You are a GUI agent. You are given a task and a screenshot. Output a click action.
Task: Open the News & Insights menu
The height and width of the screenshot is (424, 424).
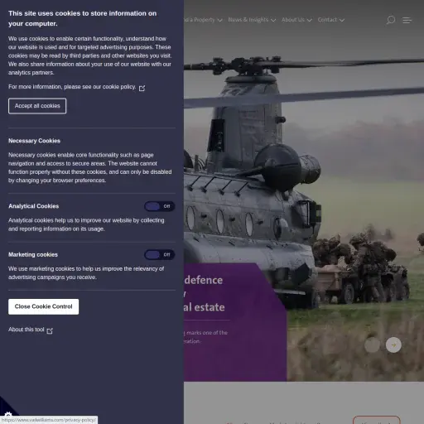248,20
